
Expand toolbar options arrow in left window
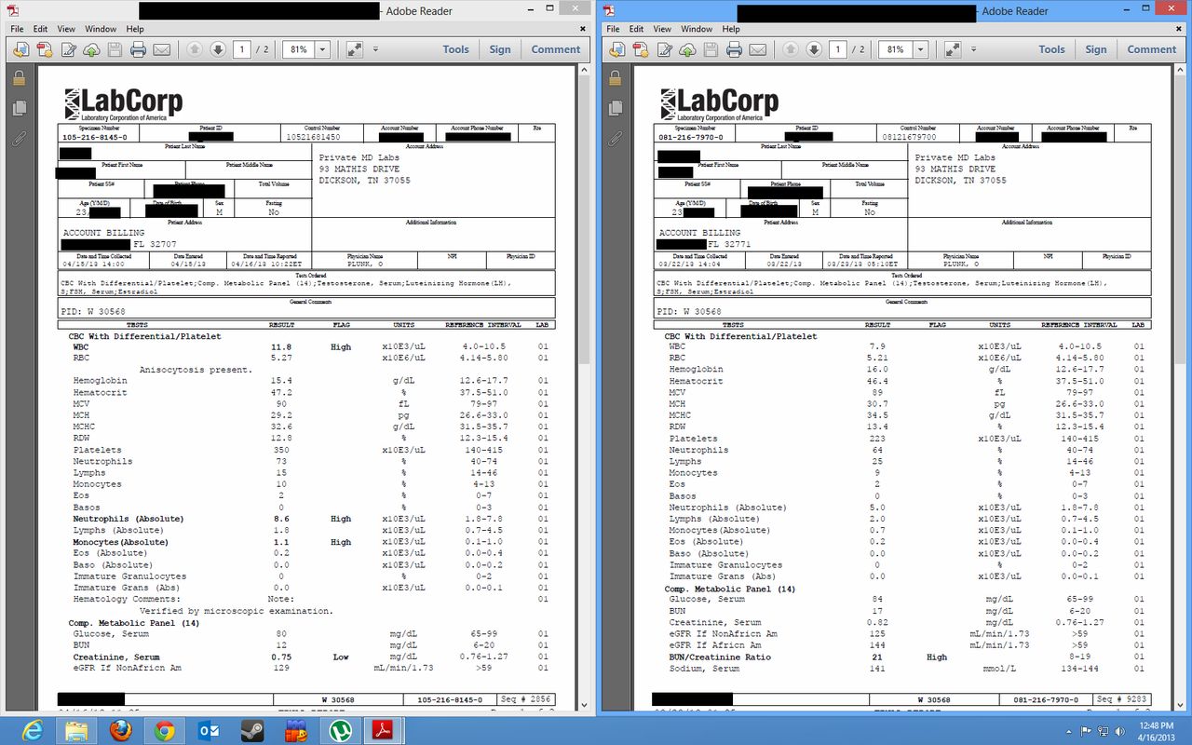(x=375, y=49)
